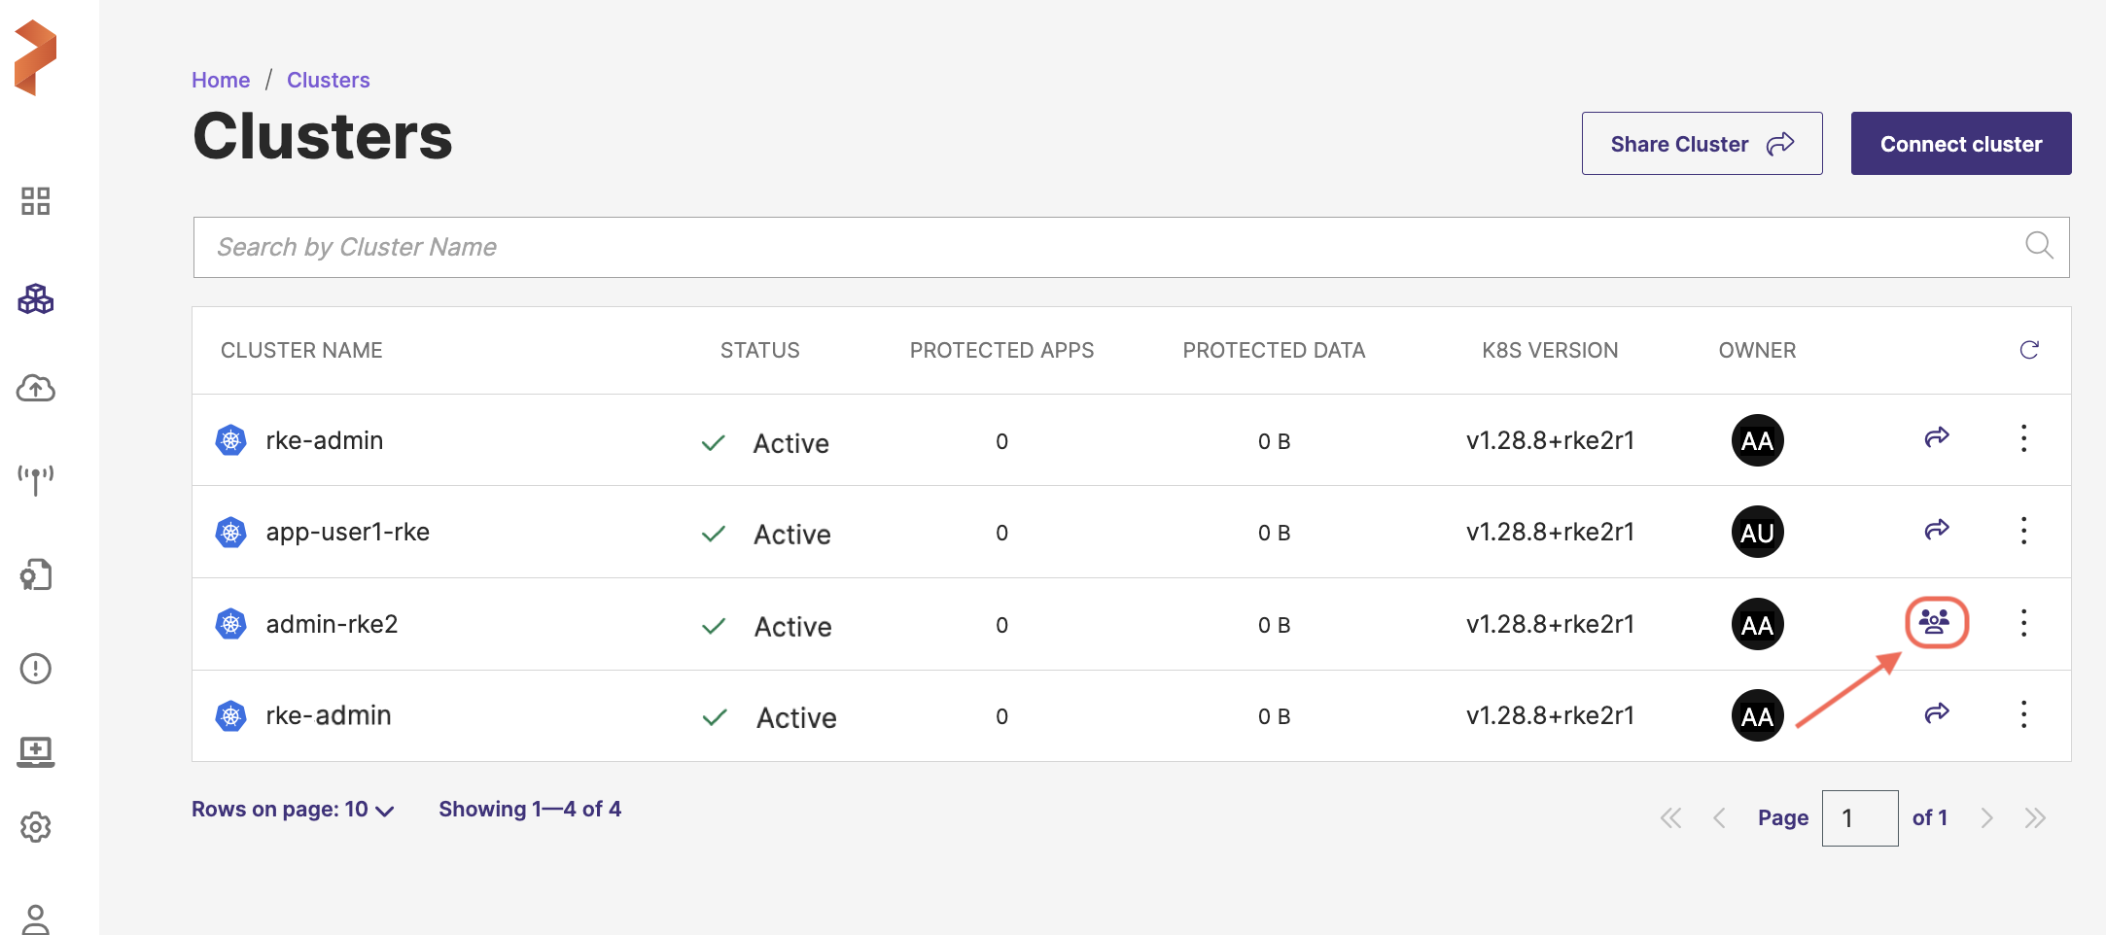This screenshot has height=935, width=2106.
Task: Click the search magnifier icon
Action: (x=2039, y=246)
